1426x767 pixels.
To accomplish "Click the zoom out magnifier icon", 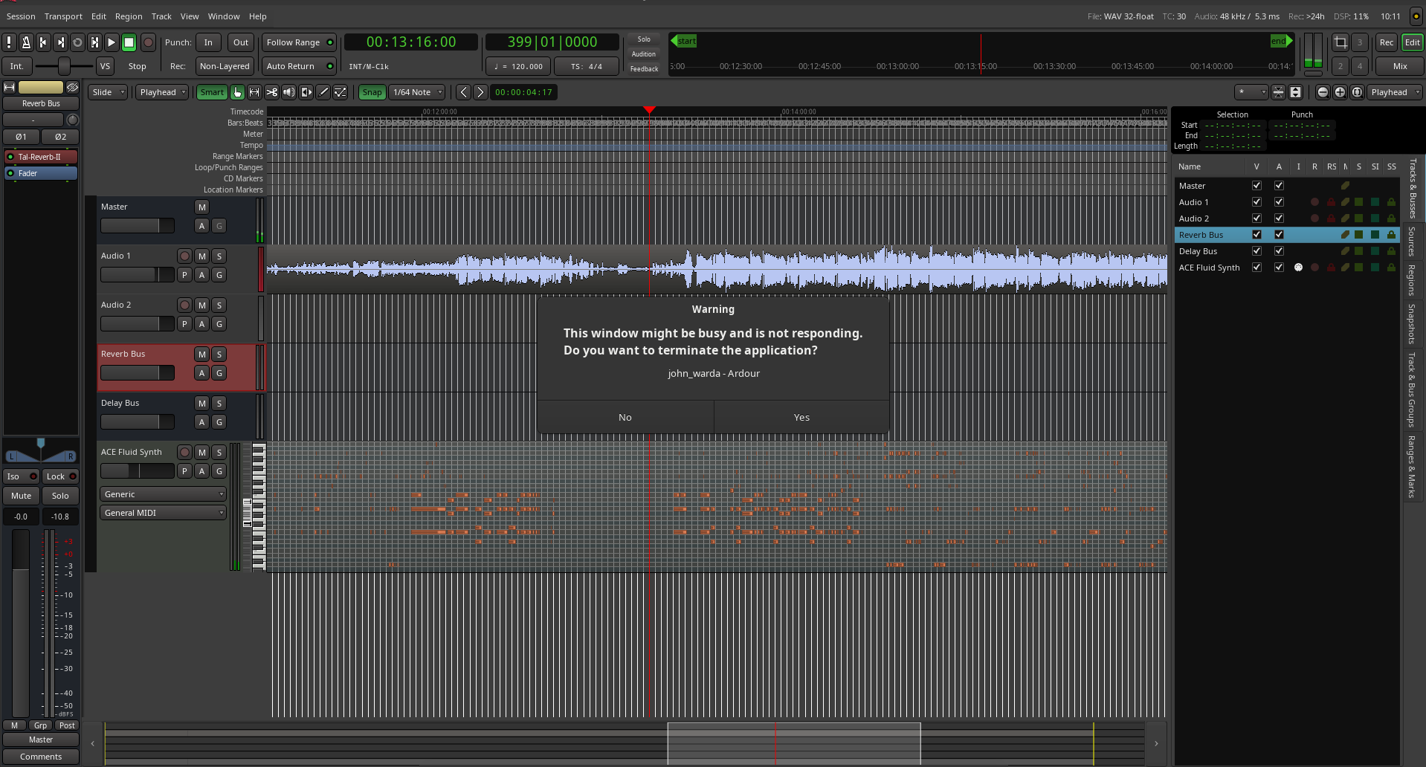I will pyautogui.click(x=1323, y=92).
